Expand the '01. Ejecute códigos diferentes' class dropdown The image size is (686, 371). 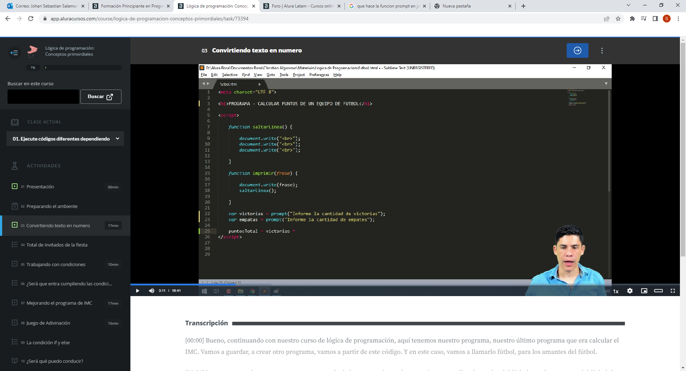65,139
